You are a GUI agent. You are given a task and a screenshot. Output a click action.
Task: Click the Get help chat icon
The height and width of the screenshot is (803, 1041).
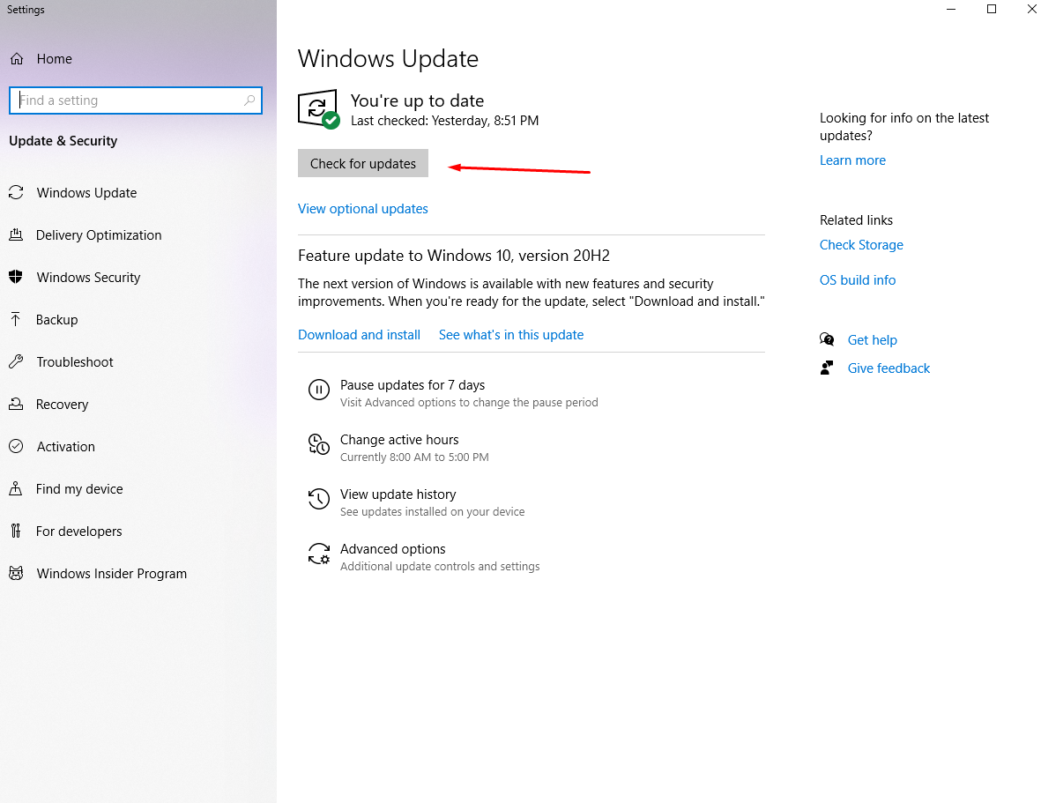coord(827,339)
